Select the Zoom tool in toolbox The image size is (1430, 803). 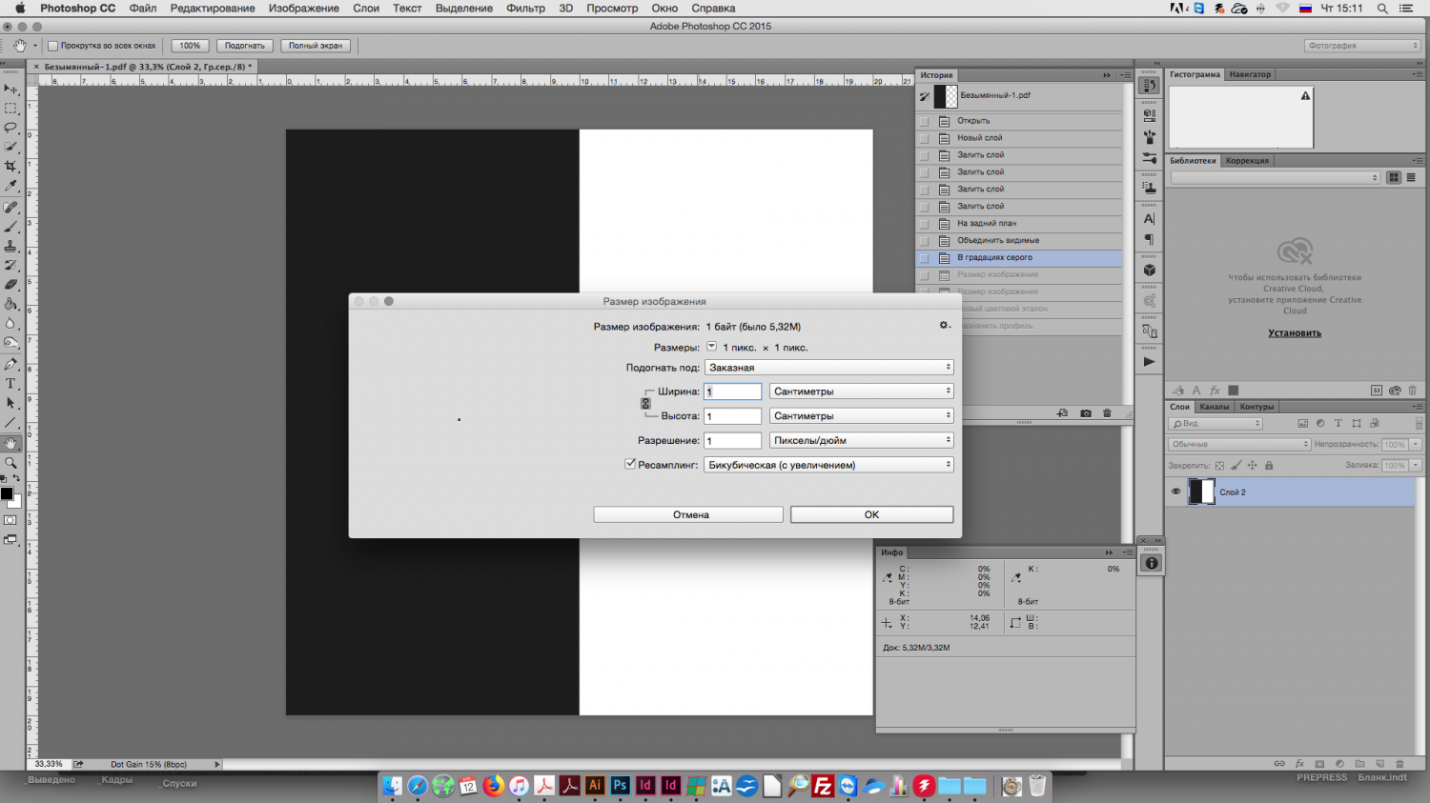pos(10,463)
